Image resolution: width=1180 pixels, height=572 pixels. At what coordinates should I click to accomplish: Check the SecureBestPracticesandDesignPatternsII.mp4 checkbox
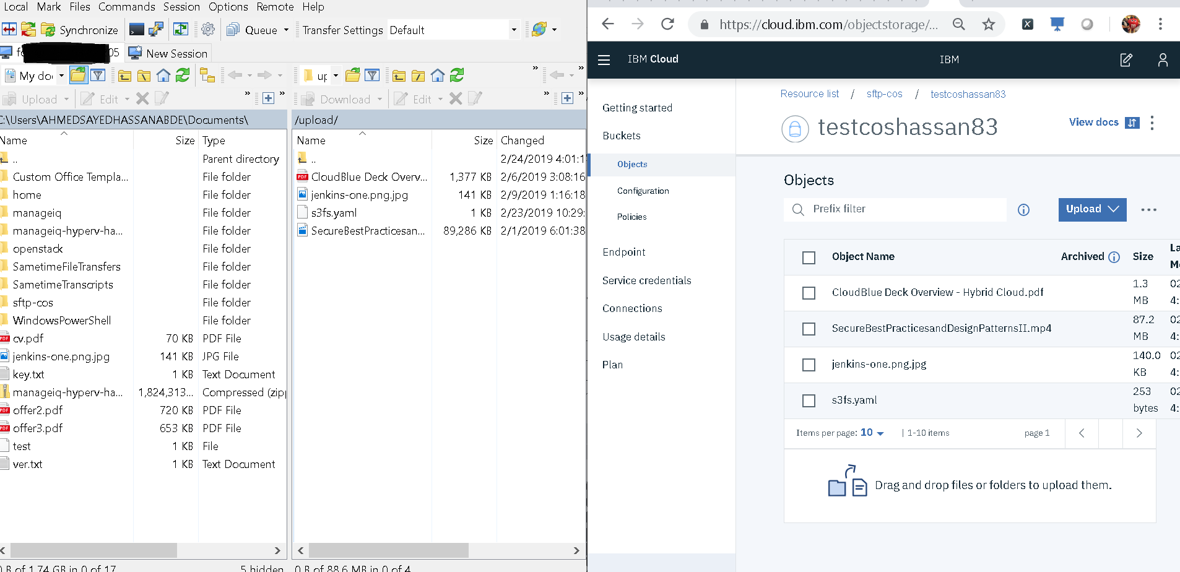809,329
